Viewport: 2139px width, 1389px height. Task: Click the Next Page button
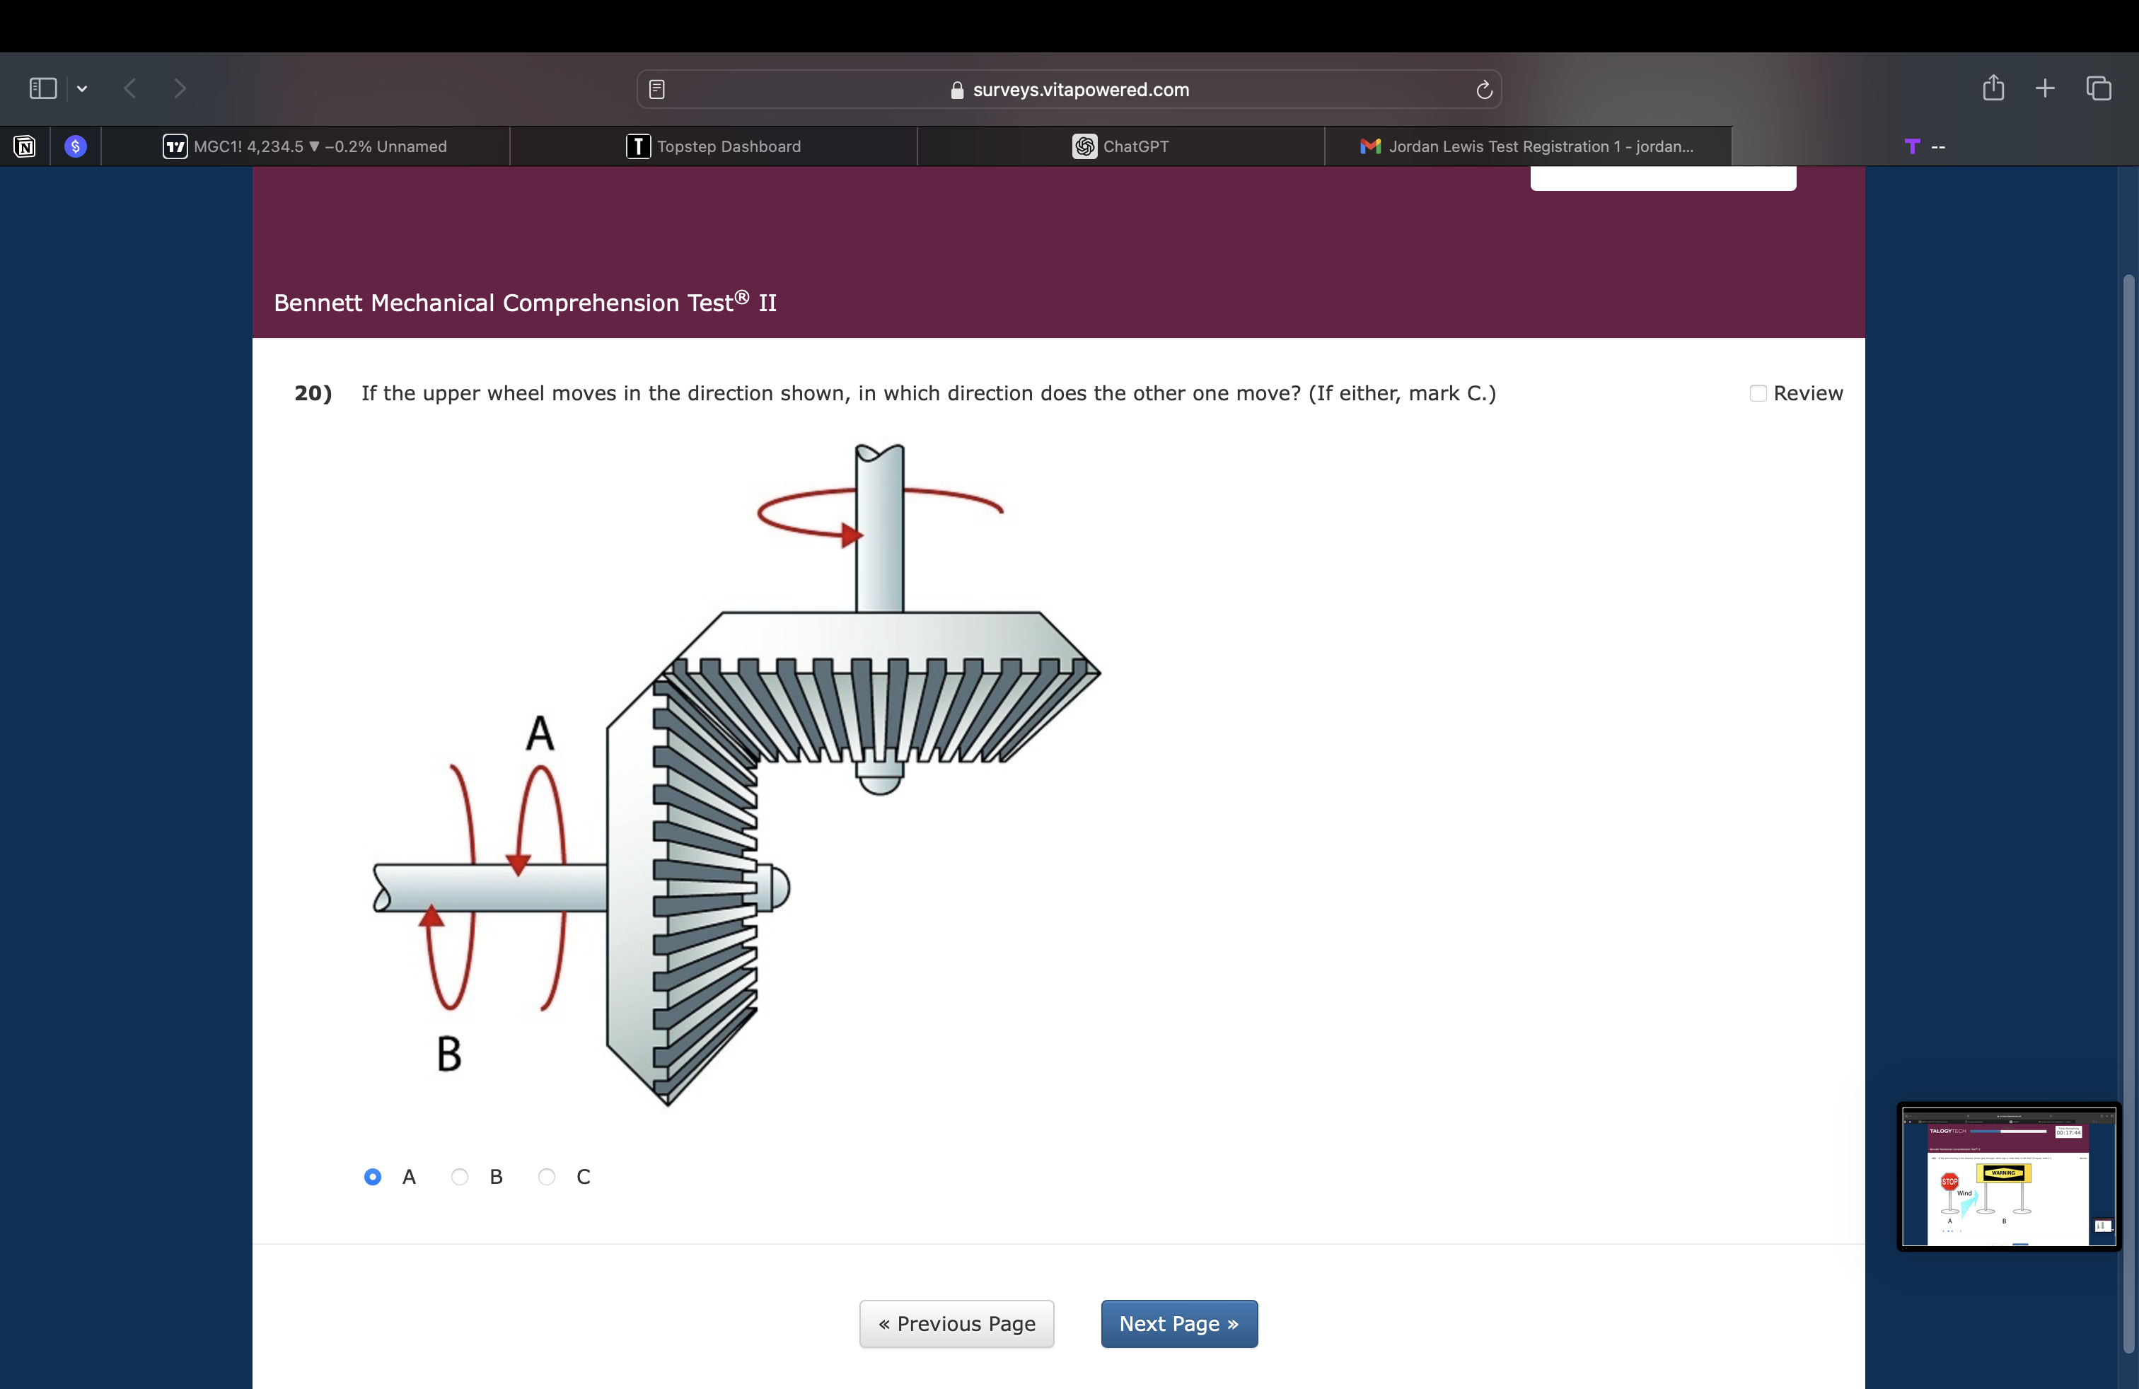1178,1323
